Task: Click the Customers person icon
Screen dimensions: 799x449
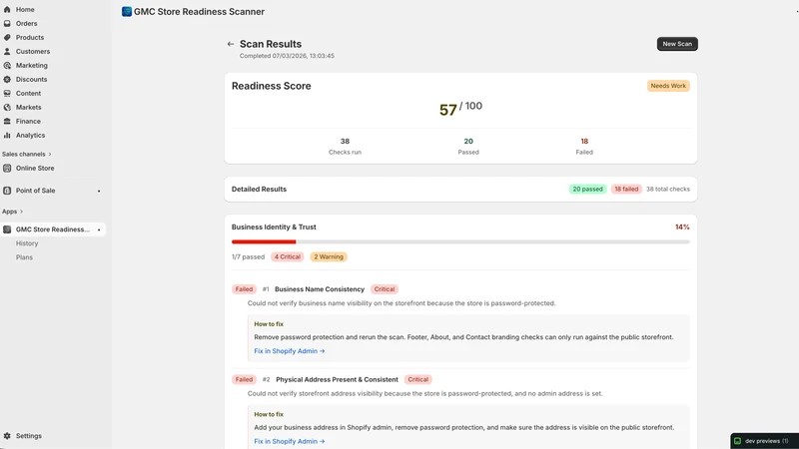Action: pos(7,52)
